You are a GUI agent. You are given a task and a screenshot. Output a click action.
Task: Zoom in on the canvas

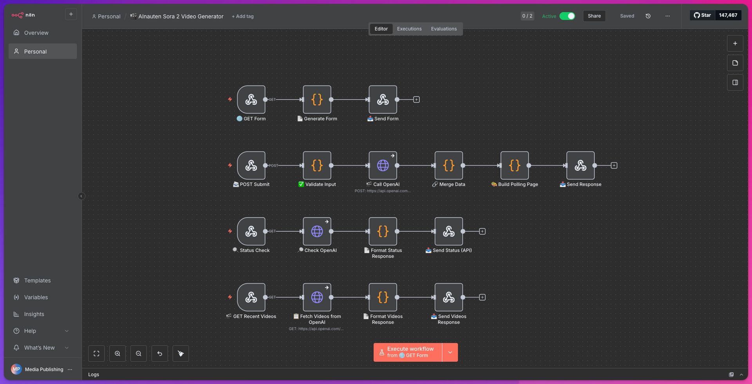click(117, 353)
